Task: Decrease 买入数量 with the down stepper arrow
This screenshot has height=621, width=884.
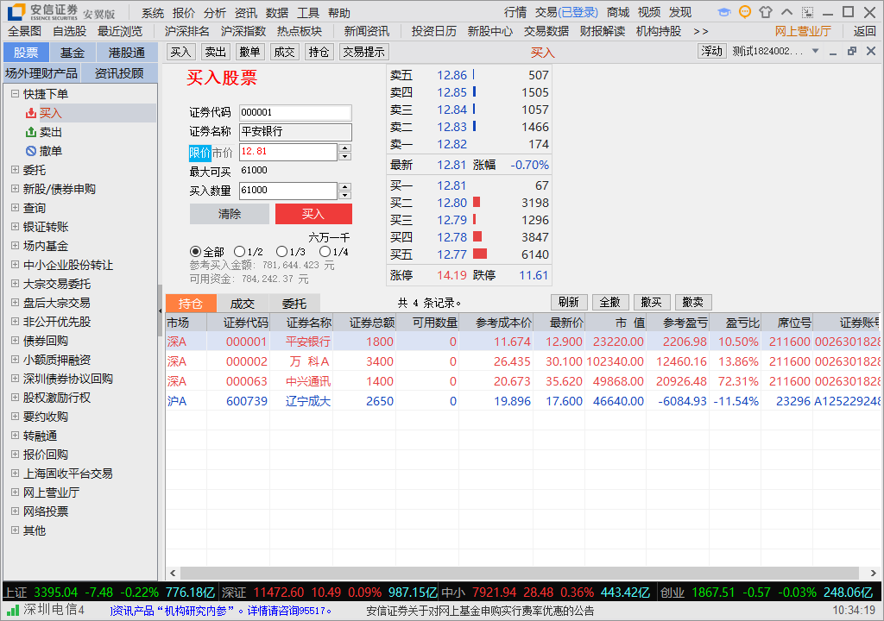Action: point(345,195)
